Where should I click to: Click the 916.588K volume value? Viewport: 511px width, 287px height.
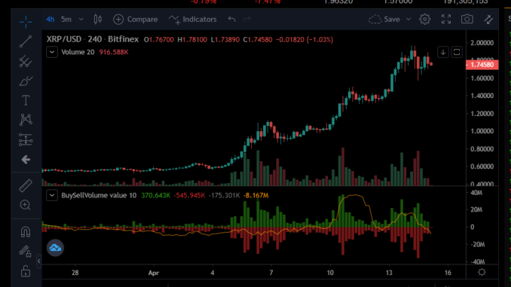point(114,52)
